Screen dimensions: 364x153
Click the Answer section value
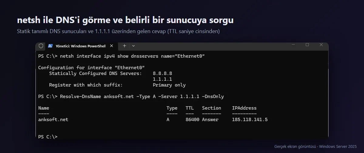point(210,120)
